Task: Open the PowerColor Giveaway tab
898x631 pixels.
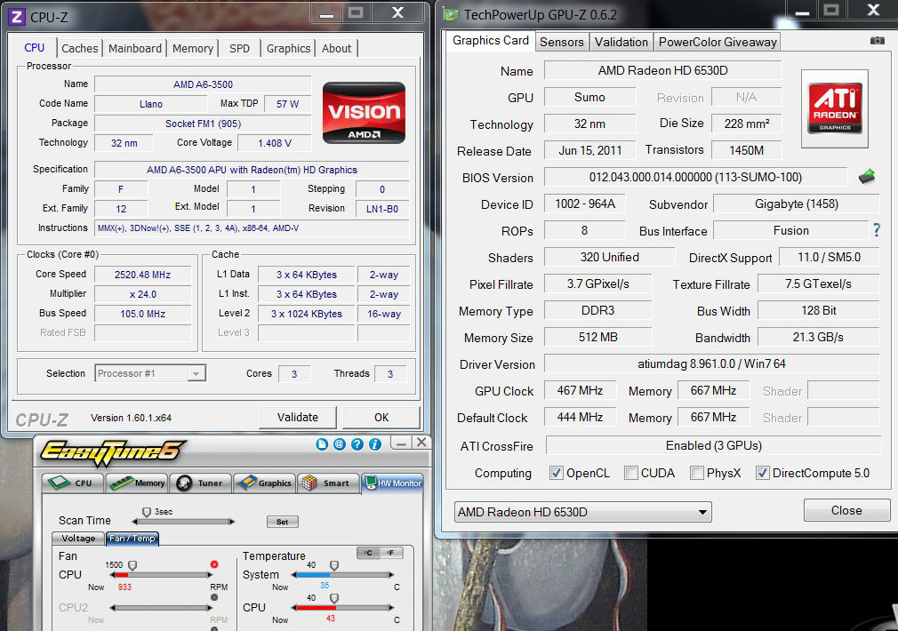Action: coord(717,42)
